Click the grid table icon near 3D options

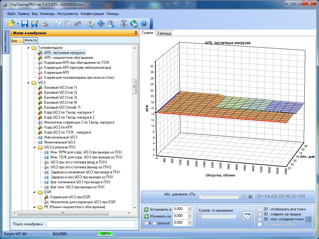(308, 219)
